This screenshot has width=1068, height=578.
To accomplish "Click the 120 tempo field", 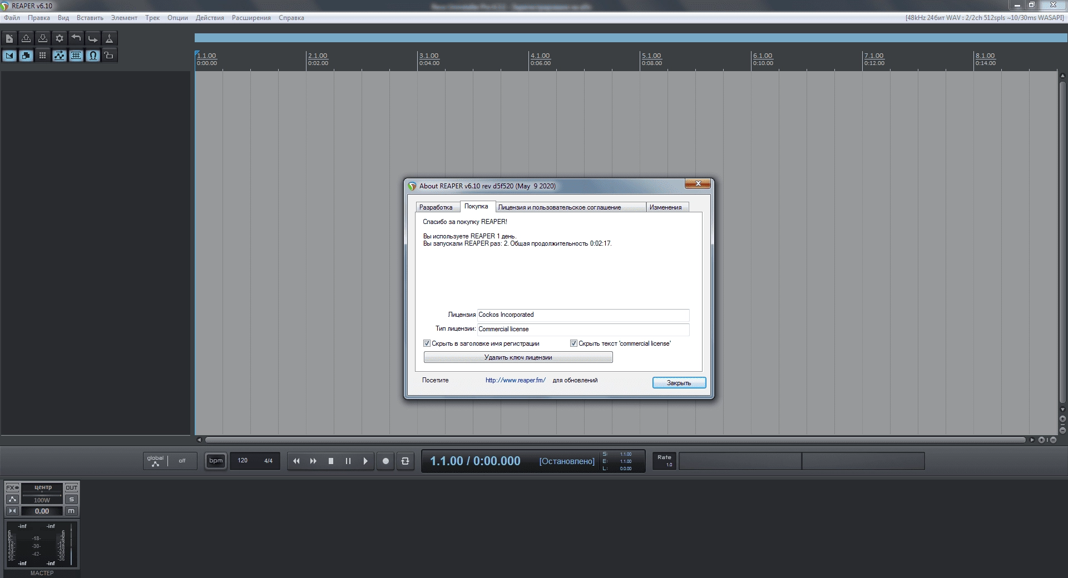I will 243,461.
